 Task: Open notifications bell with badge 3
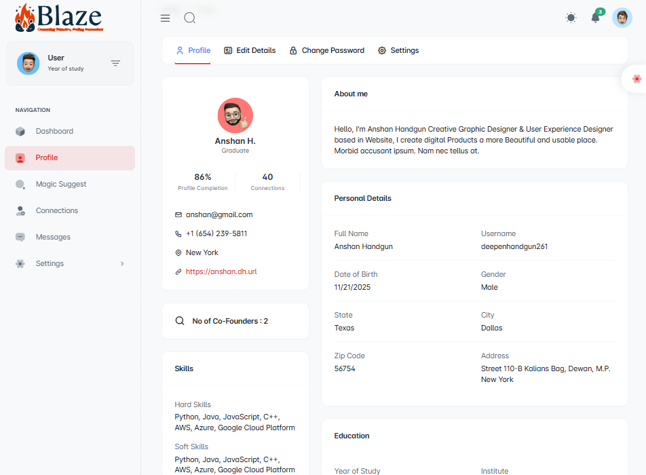coord(595,18)
